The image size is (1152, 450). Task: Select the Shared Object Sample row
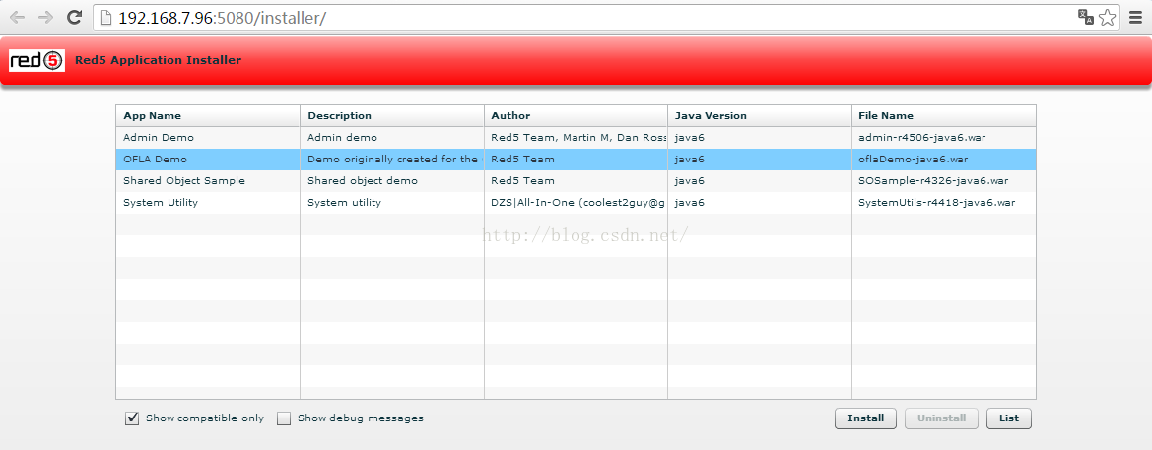point(576,180)
